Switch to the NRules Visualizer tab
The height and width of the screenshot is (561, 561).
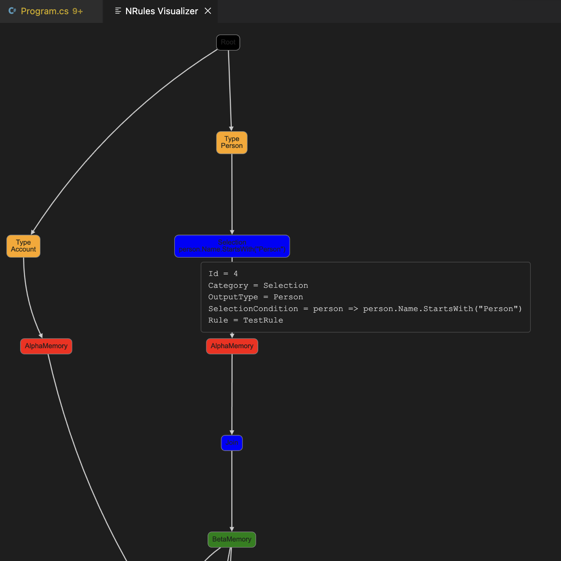161,11
